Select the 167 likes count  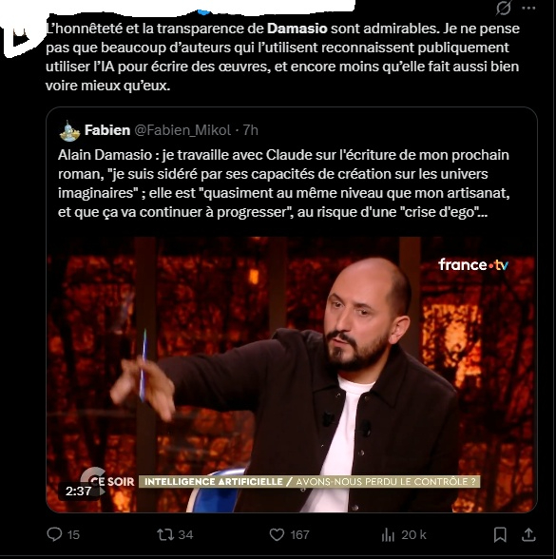coord(299,534)
